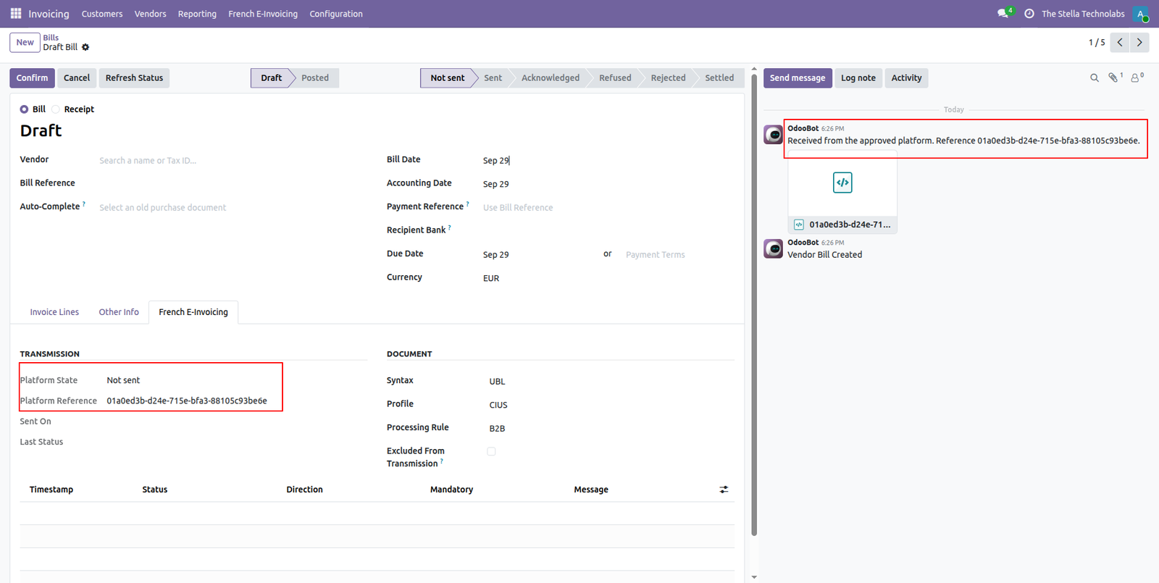Image resolution: width=1159 pixels, height=583 pixels.
Task: Click the Payment Terms dropdown field
Action: point(679,254)
